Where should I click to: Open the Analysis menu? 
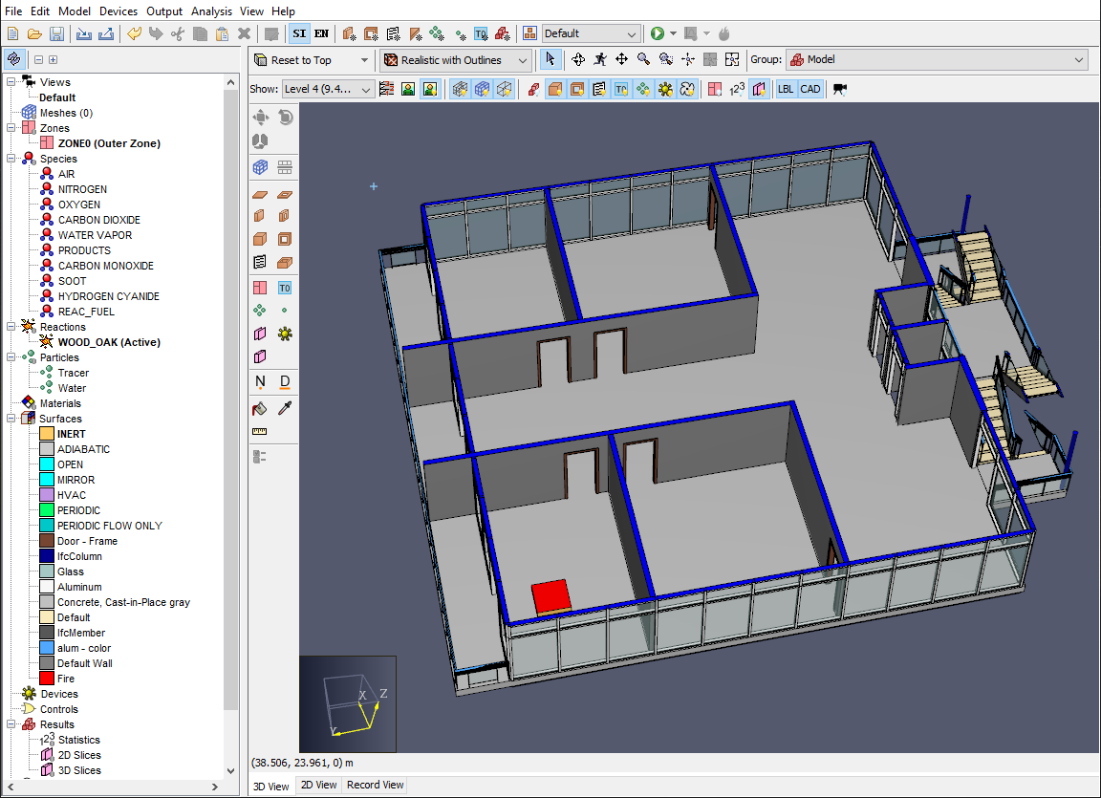click(211, 11)
